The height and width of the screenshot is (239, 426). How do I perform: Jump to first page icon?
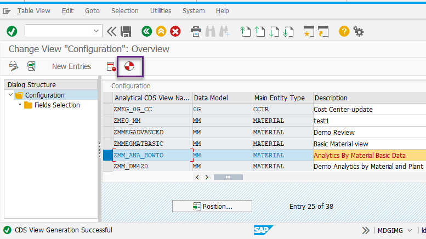(x=245, y=31)
